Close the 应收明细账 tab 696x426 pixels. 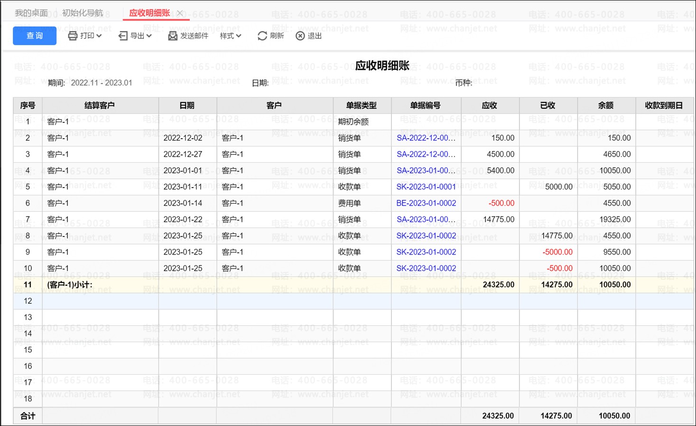(180, 13)
